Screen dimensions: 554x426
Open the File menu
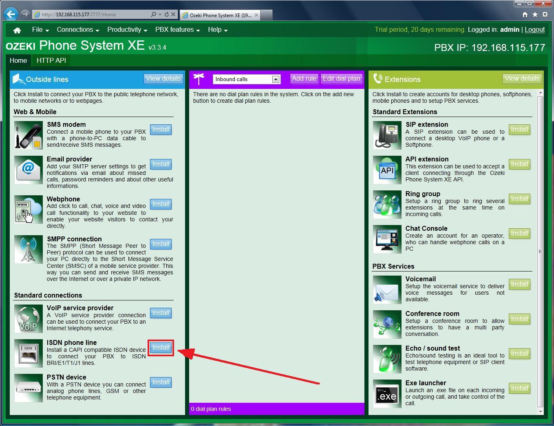point(40,30)
